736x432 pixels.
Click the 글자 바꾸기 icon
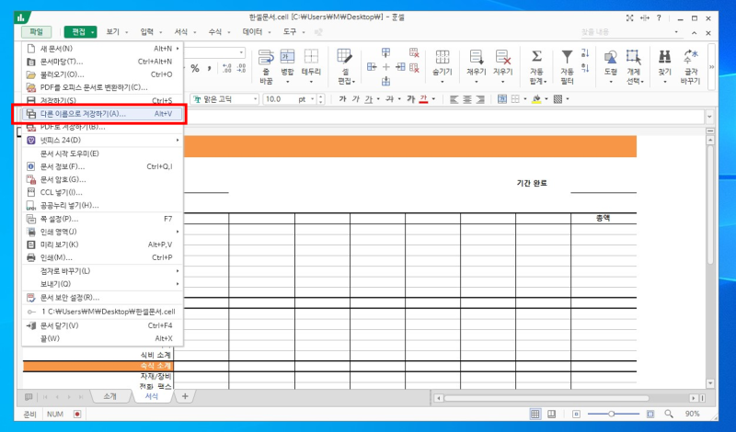coord(690,57)
